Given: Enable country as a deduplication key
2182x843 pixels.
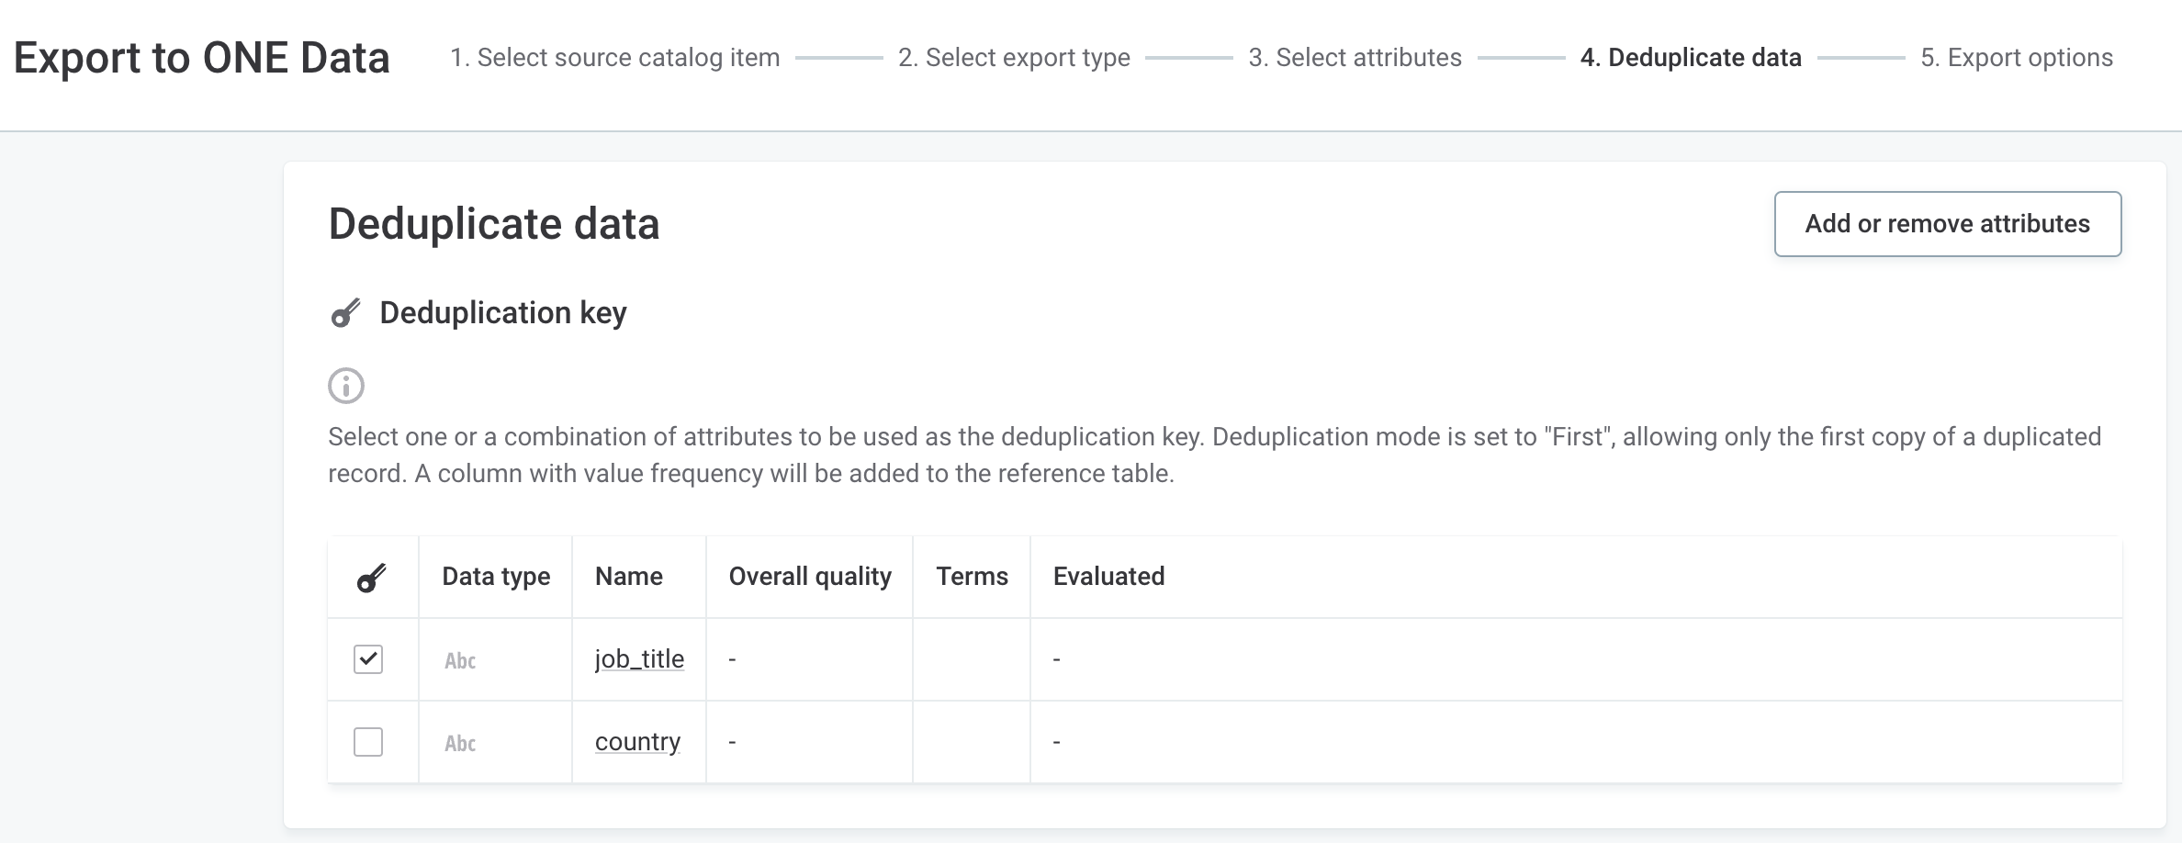Looking at the screenshot, I should click(367, 742).
